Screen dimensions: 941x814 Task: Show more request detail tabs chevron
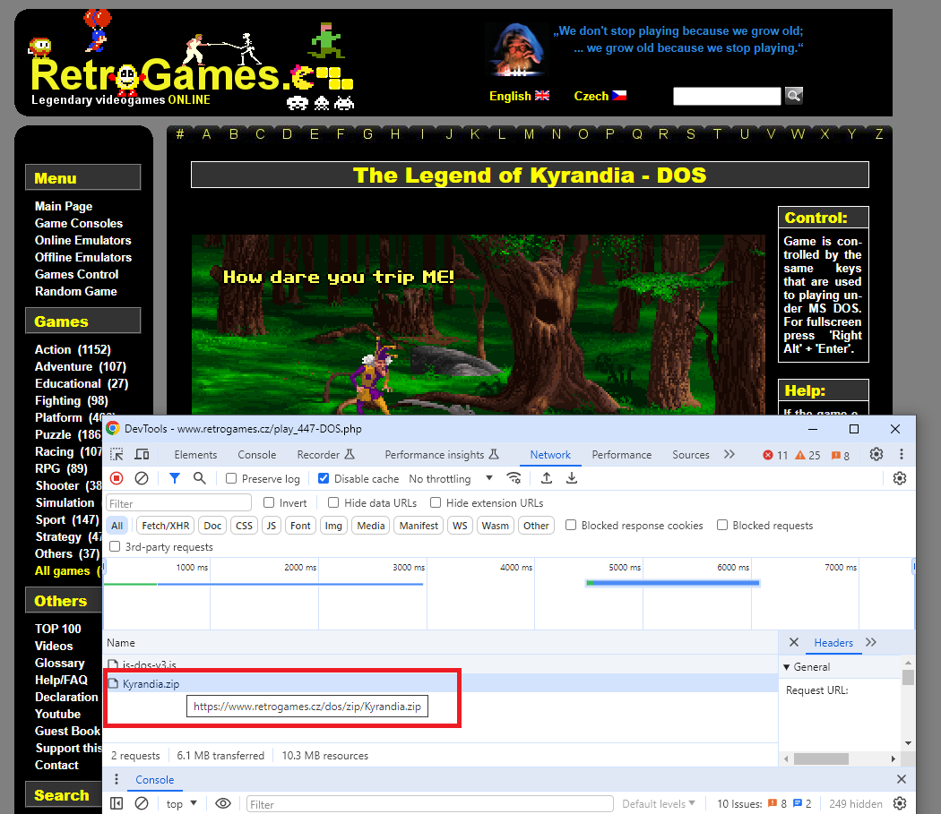(871, 642)
